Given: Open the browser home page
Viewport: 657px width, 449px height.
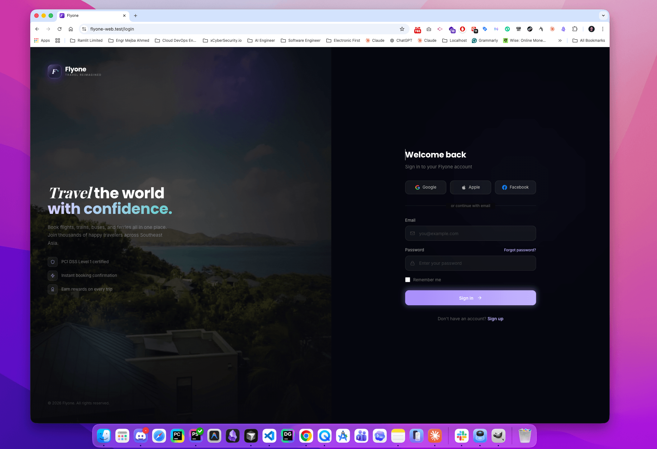Looking at the screenshot, I should click(x=71, y=29).
